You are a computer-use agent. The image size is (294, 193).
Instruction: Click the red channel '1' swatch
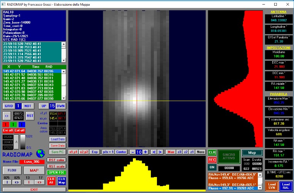point(6,125)
